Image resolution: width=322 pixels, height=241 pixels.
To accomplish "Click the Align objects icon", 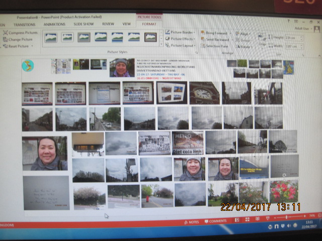I will (237, 34).
